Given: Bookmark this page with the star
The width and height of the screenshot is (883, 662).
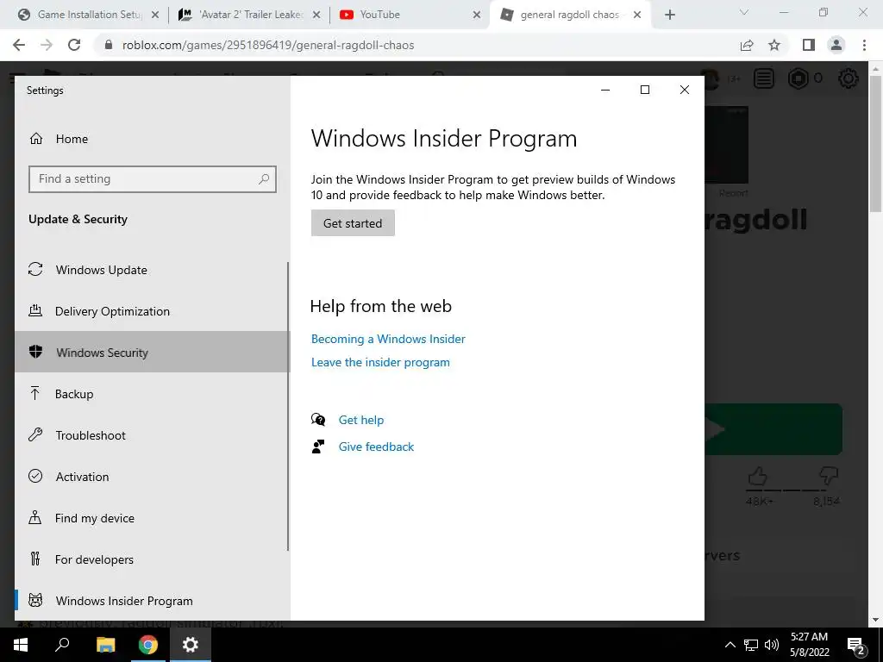Looking at the screenshot, I should tap(774, 45).
